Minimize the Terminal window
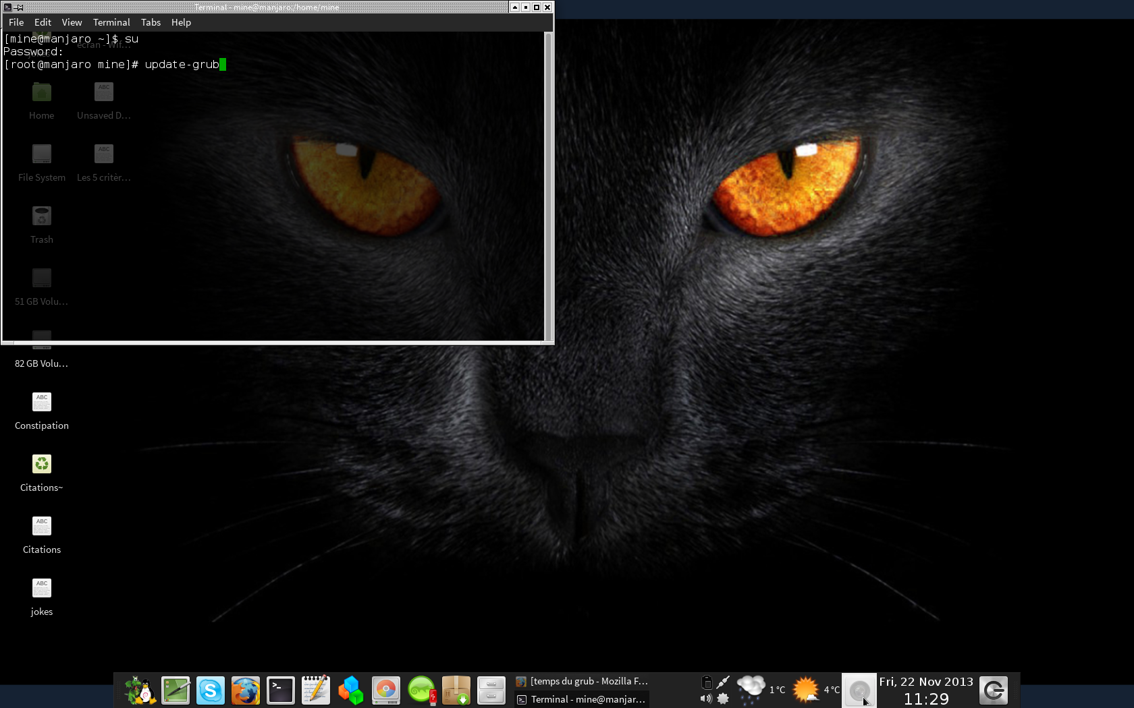 [525, 7]
